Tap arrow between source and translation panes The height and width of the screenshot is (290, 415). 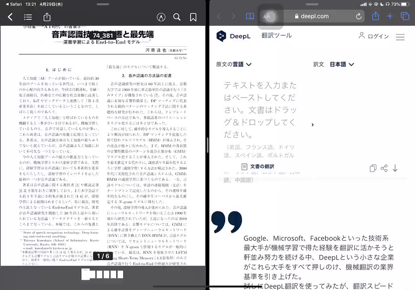tap(312, 125)
